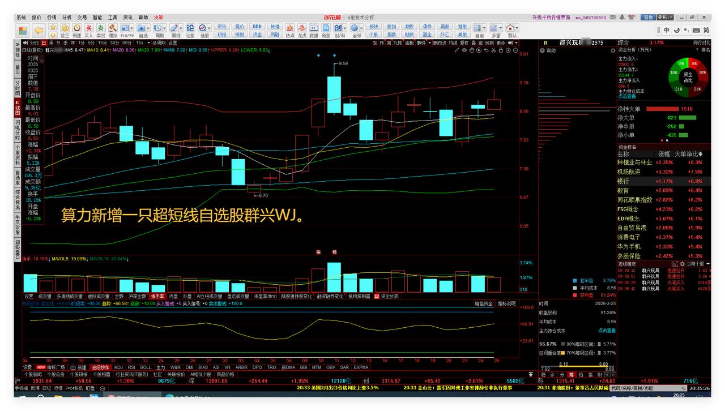The image size is (725, 411).
Task: Select 种植业与林业 row in 资金排名
Action: pyautogui.click(x=664, y=162)
